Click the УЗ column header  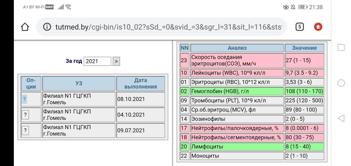79,84
